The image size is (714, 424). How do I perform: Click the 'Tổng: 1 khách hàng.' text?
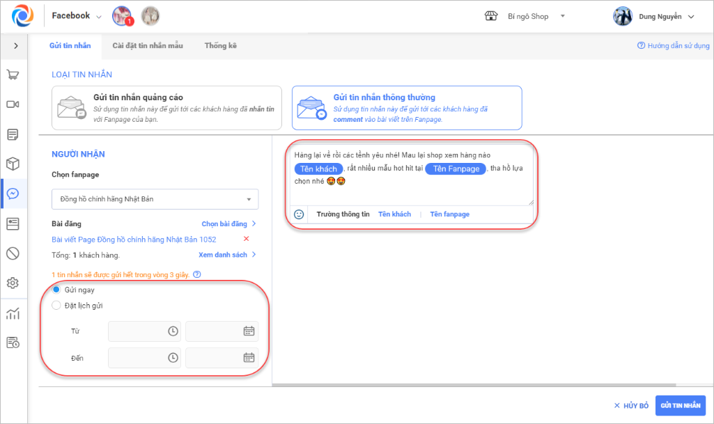point(86,256)
